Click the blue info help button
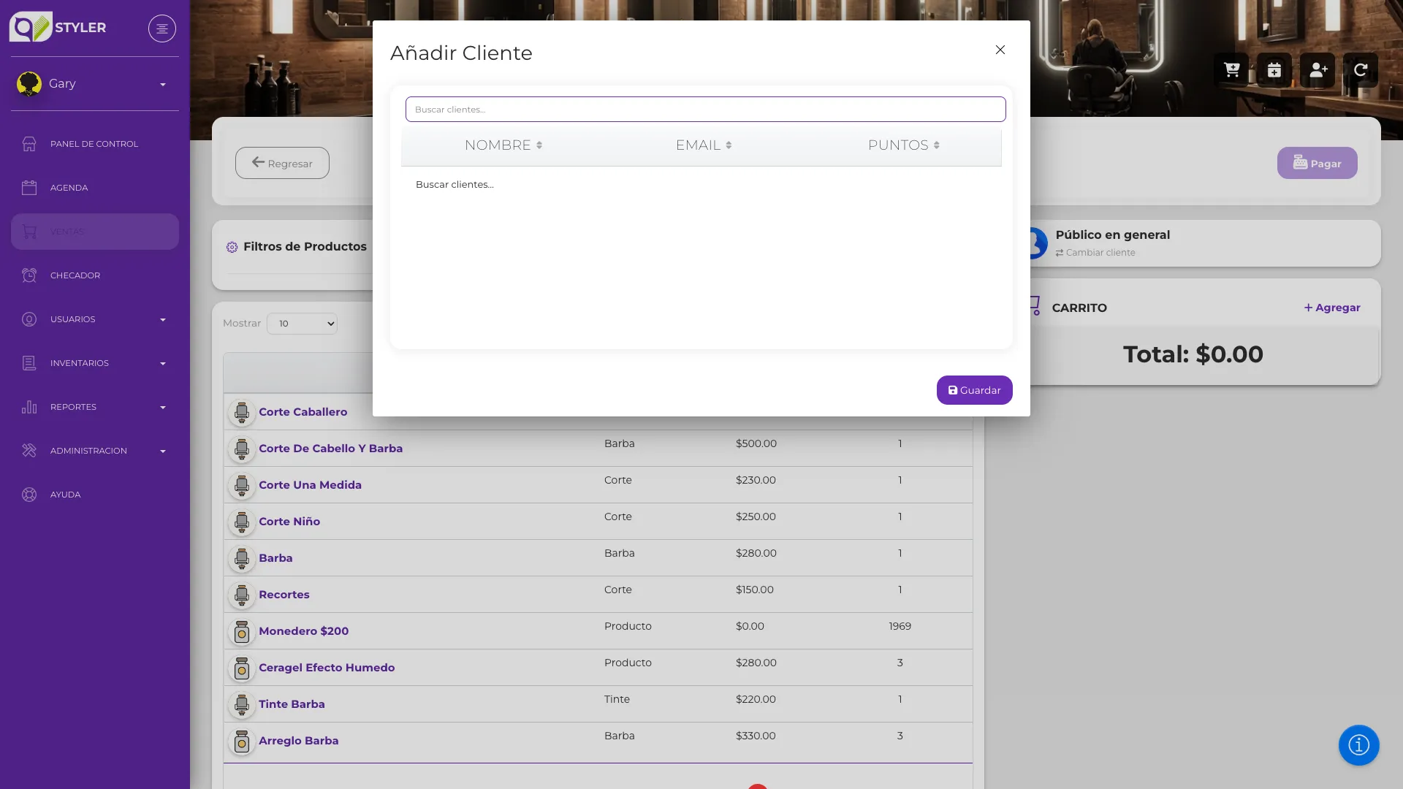Image resolution: width=1403 pixels, height=789 pixels. tap(1359, 745)
